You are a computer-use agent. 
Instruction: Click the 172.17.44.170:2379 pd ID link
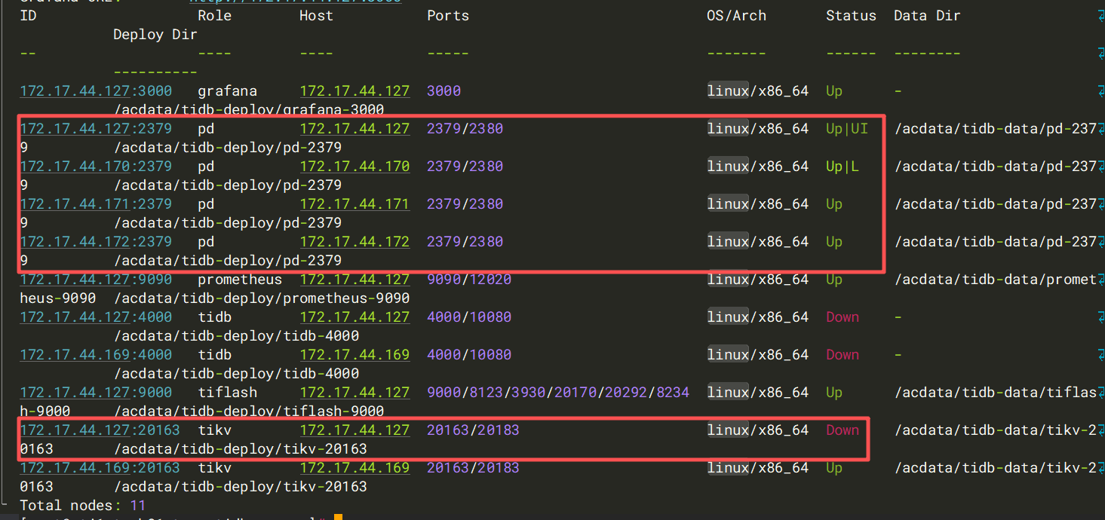(95, 167)
